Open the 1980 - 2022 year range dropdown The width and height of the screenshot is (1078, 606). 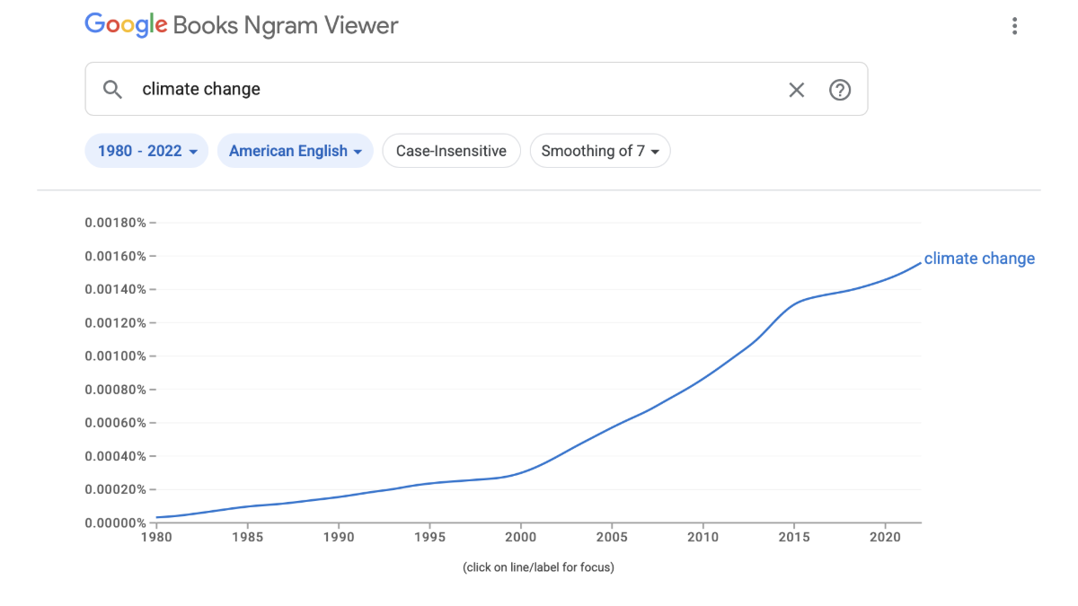click(x=146, y=151)
